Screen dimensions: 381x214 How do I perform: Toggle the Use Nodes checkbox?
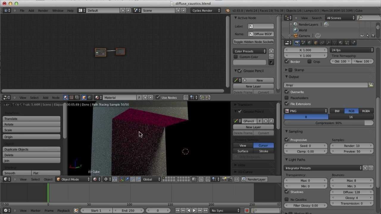click(158, 97)
